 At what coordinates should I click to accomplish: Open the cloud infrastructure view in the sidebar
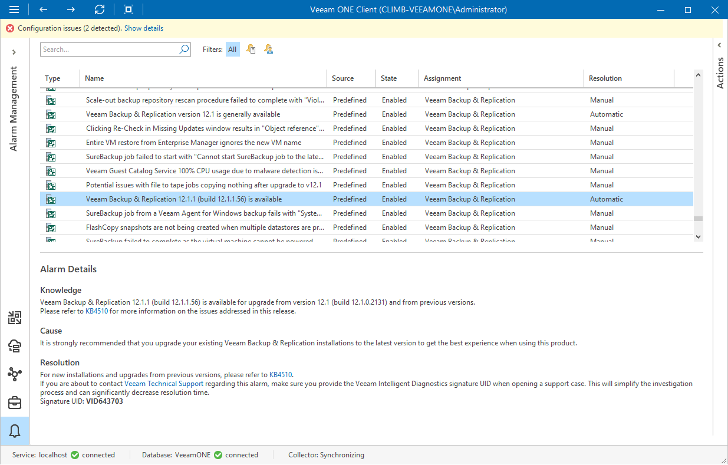tap(15, 346)
